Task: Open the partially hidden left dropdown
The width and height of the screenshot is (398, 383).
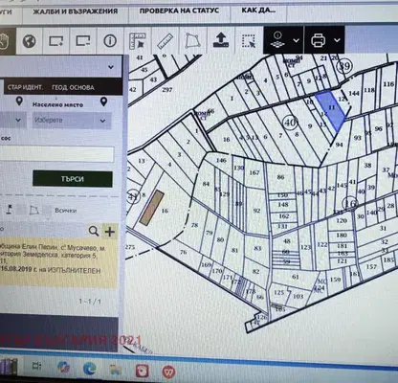Action: pyautogui.click(x=12, y=120)
